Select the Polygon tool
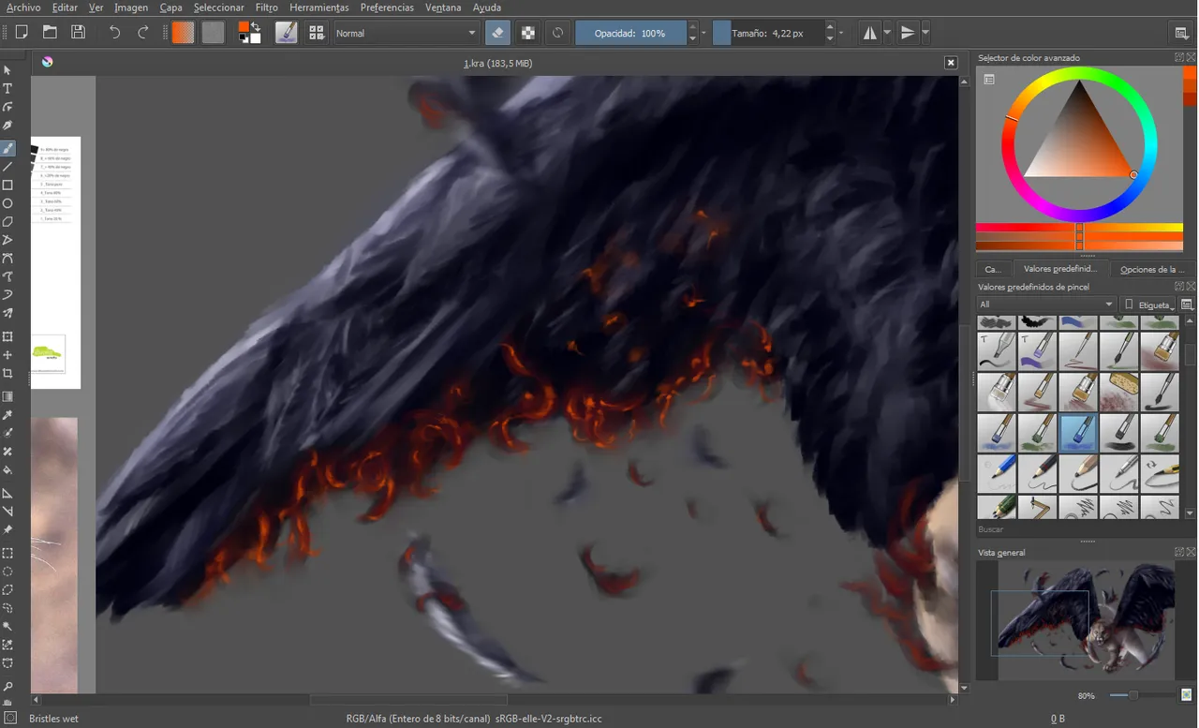1199x728 pixels. (x=7, y=222)
